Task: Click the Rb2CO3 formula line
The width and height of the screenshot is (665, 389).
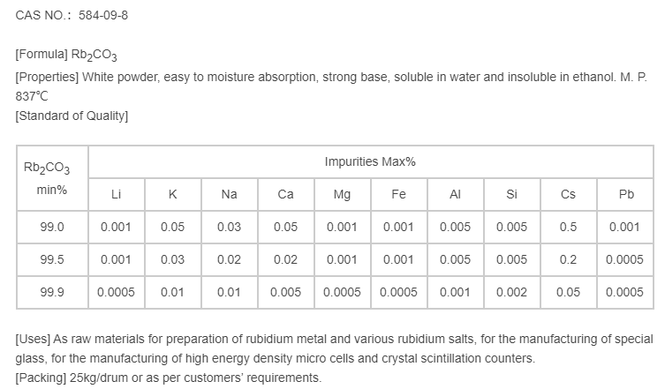Action: coord(66,55)
